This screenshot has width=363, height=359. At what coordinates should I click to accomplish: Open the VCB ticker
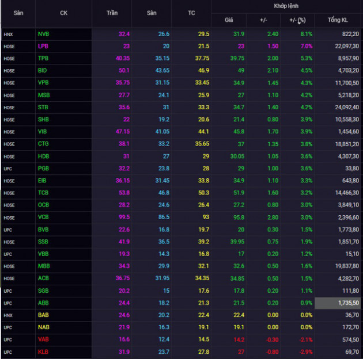43,217
